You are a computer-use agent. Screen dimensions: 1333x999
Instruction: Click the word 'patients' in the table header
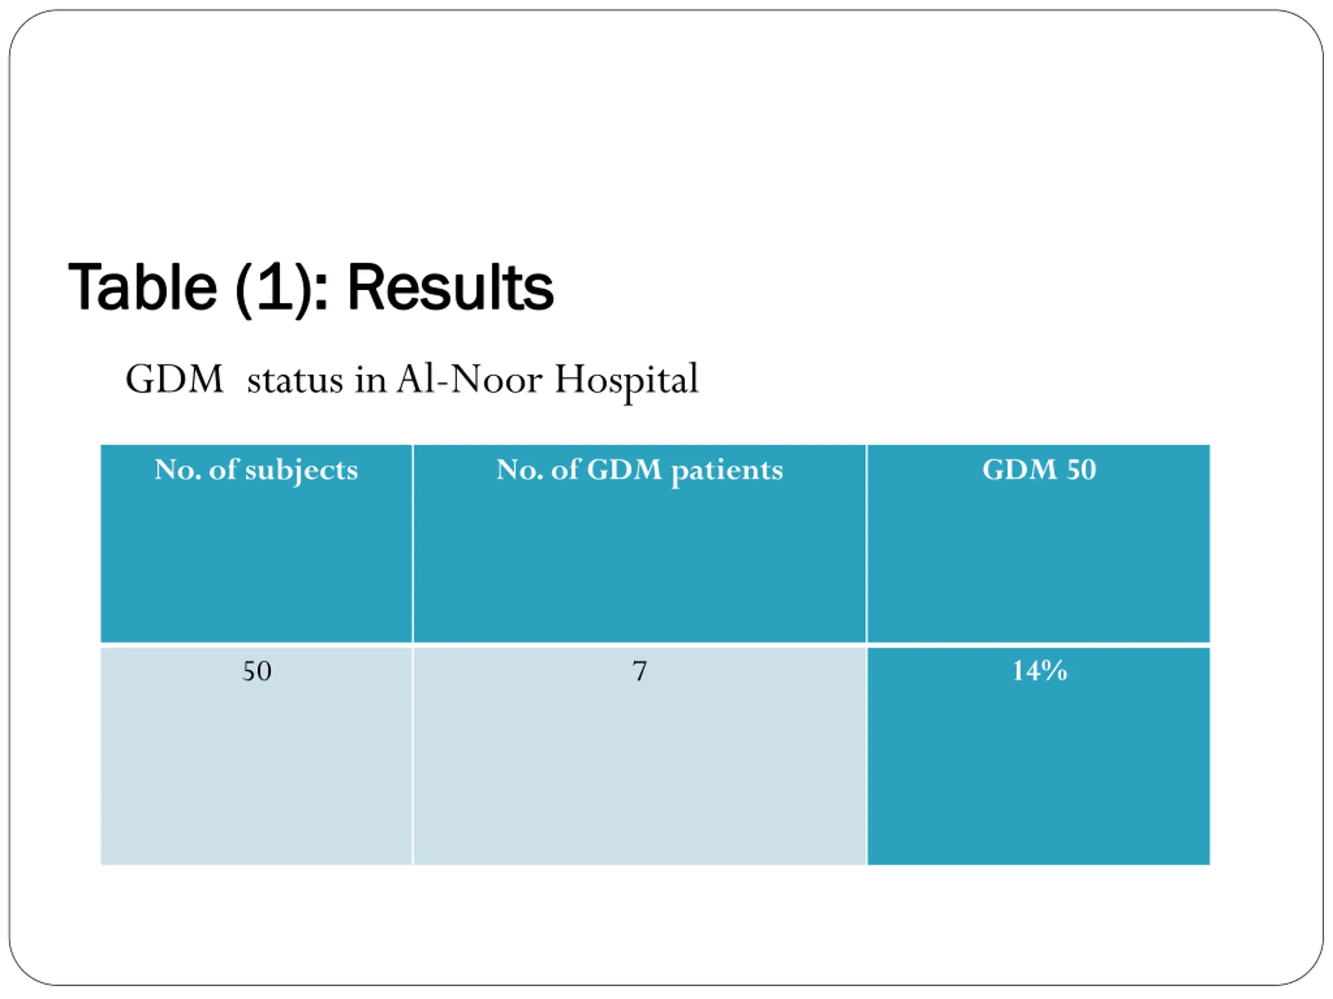click(727, 471)
